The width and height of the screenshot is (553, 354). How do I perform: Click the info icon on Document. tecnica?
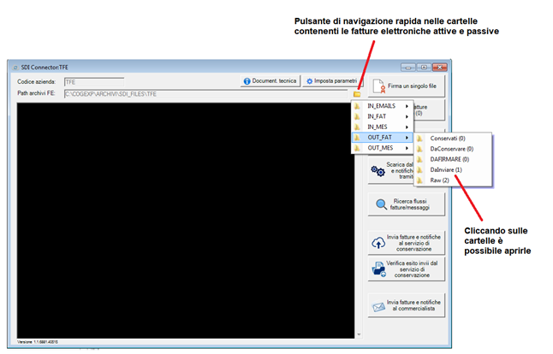(x=247, y=81)
